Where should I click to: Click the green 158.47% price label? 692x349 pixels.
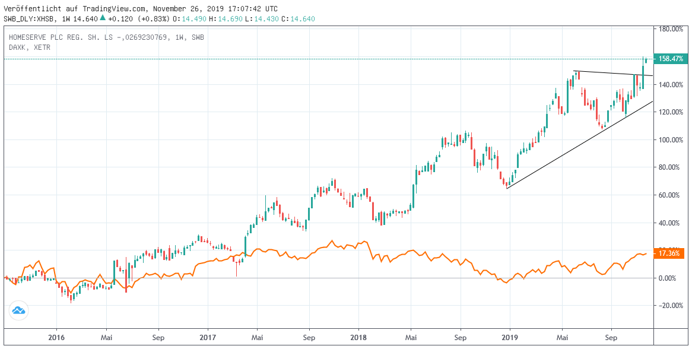click(669, 59)
